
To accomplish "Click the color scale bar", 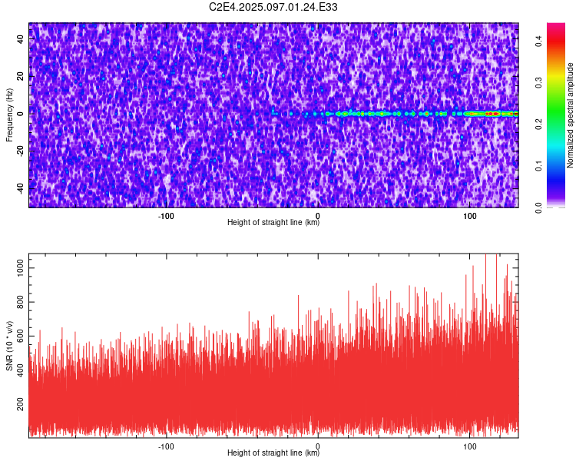I will 556,115.
